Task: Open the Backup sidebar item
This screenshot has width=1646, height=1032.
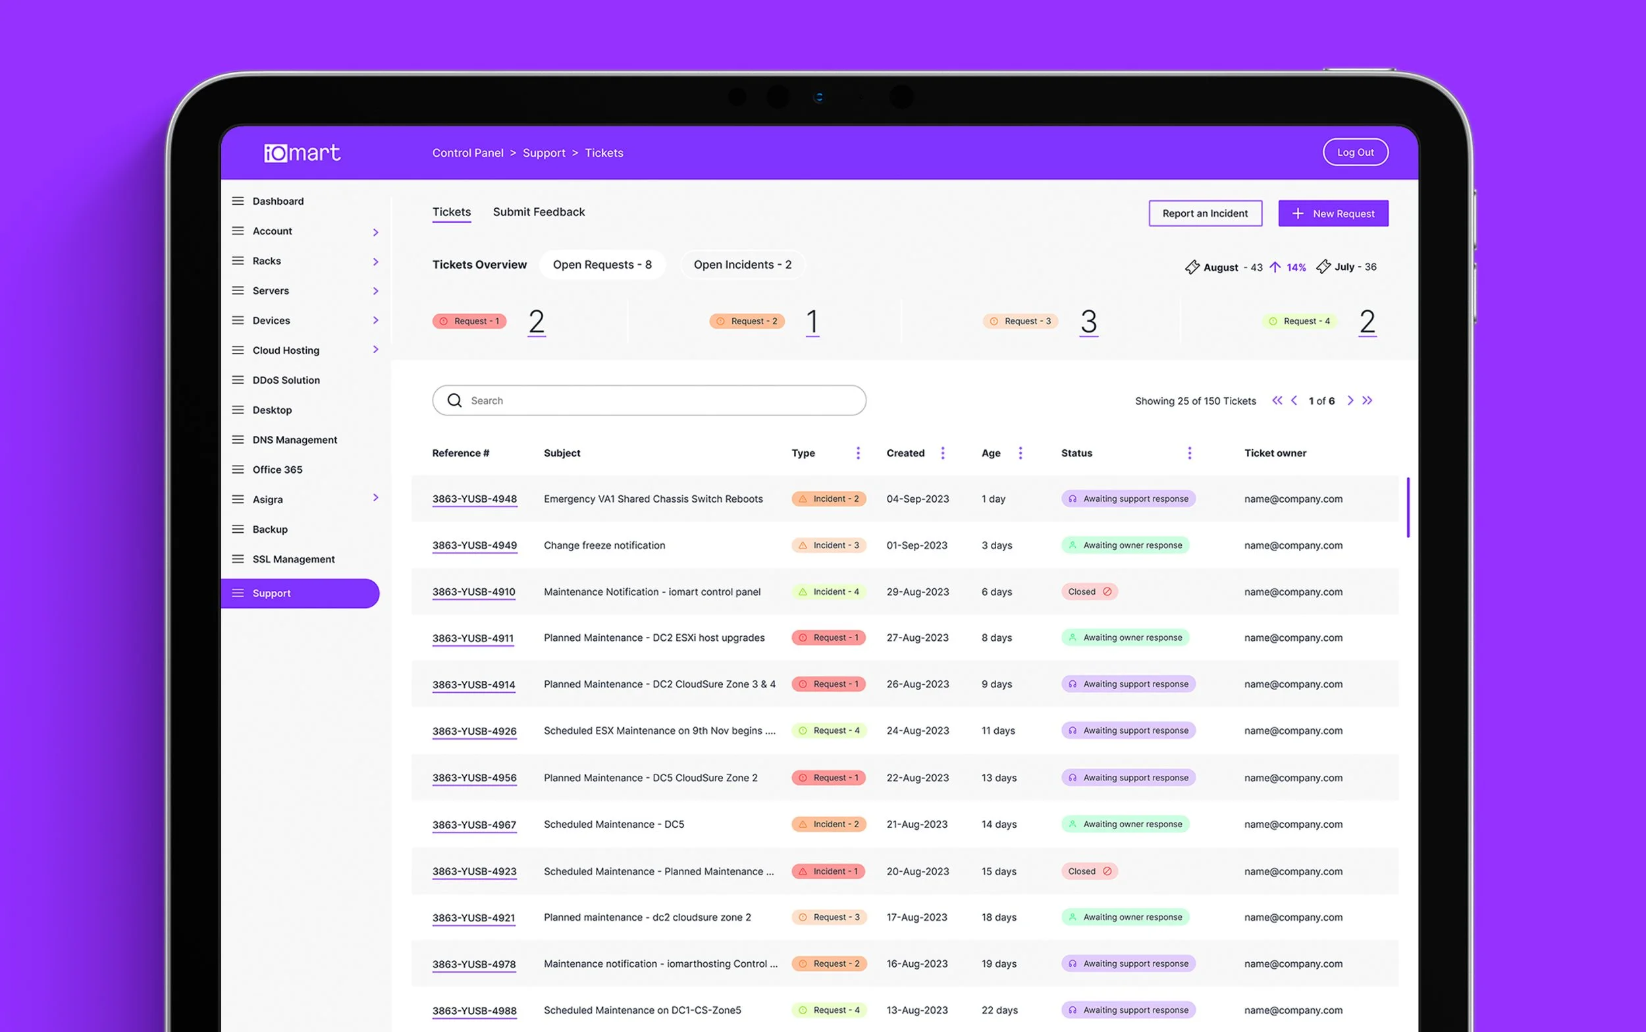Action: coord(270,529)
